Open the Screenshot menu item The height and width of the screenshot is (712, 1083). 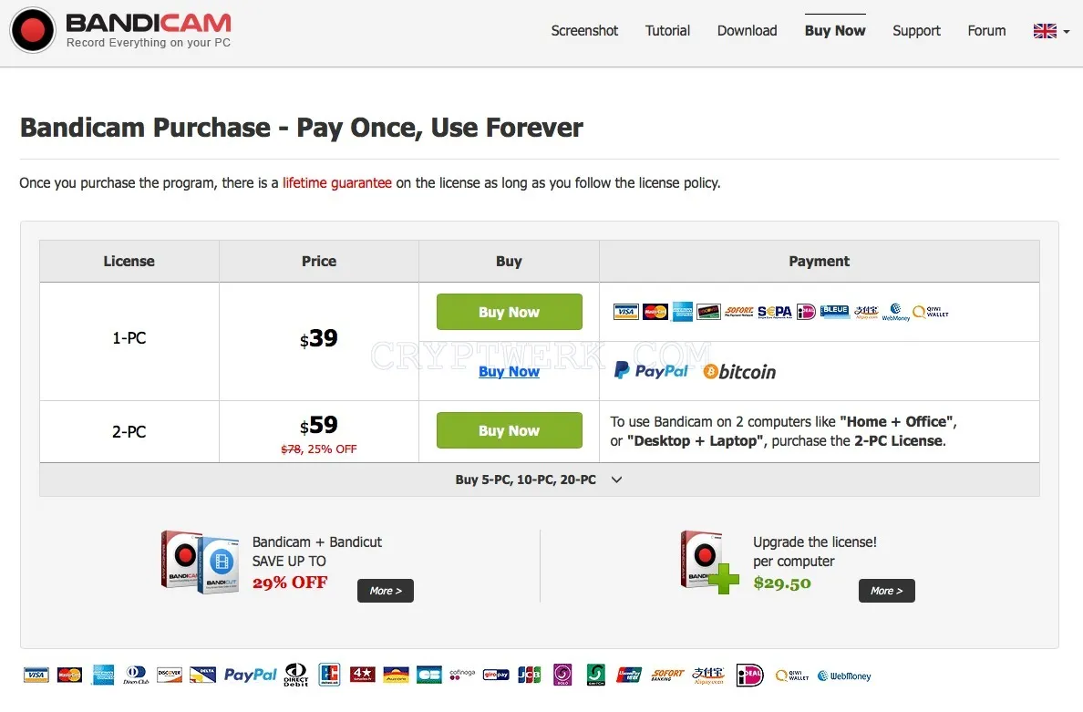(584, 31)
